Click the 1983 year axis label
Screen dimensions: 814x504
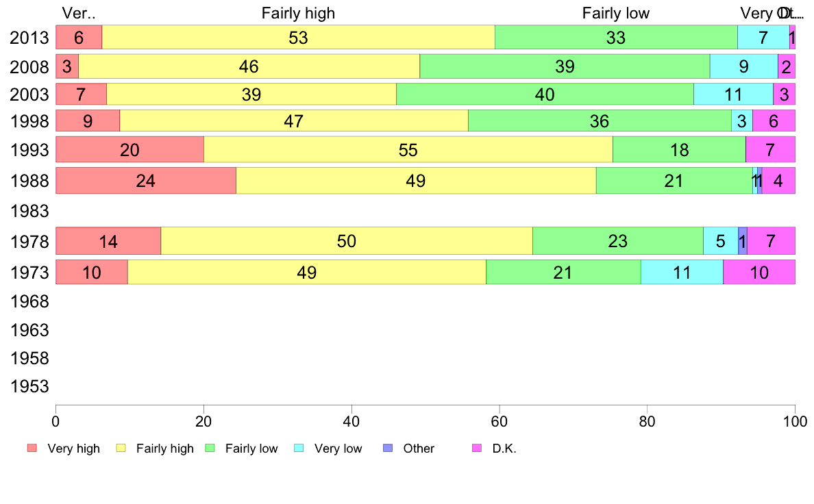(29, 212)
